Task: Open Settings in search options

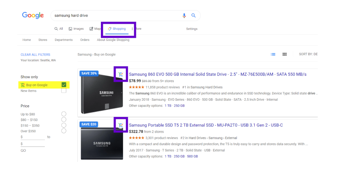Action: [x=192, y=29]
